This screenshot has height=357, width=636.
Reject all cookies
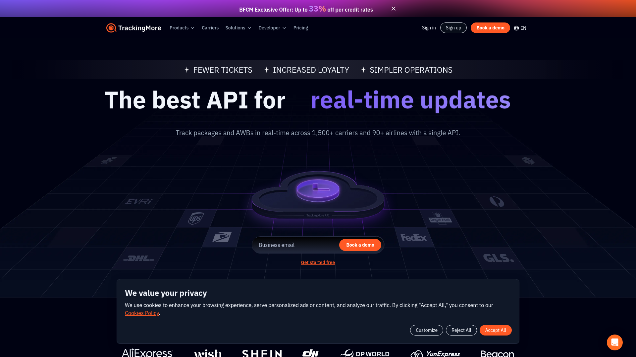coord(461,330)
